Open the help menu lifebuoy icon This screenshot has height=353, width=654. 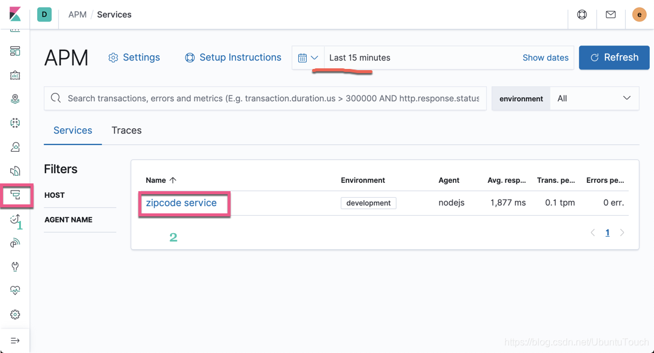[582, 14]
